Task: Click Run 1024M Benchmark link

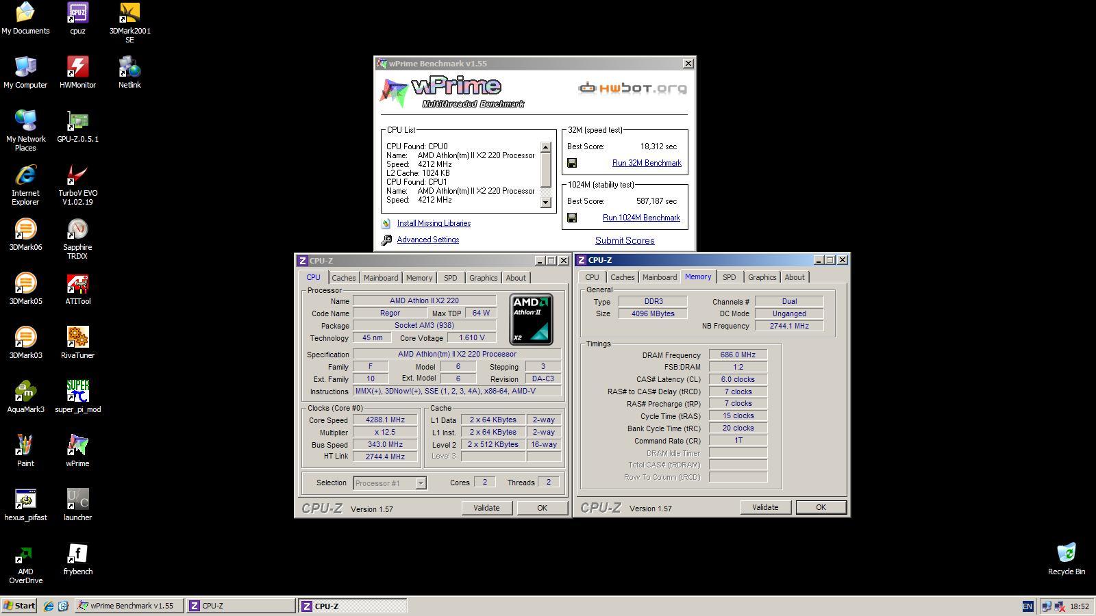Action: click(x=641, y=218)
